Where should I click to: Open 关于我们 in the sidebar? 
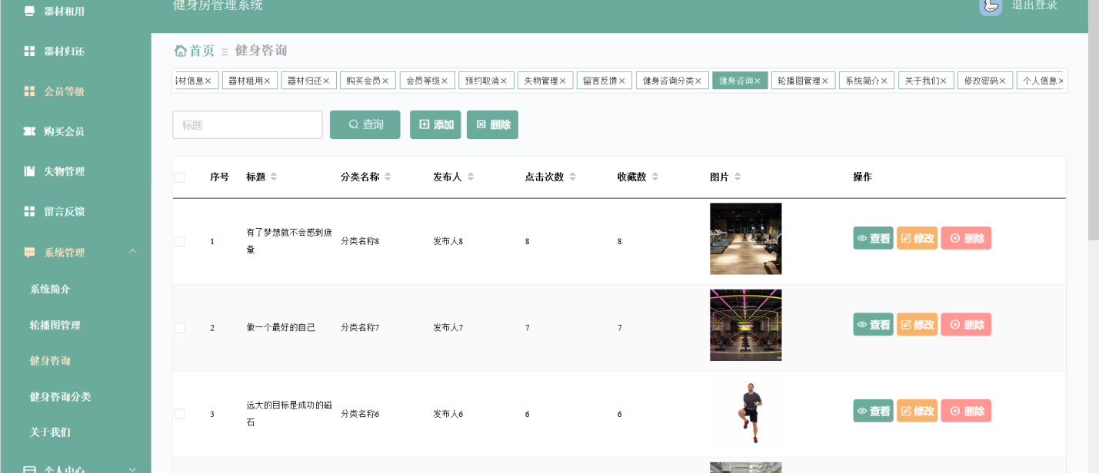click(x=50, y=432)
